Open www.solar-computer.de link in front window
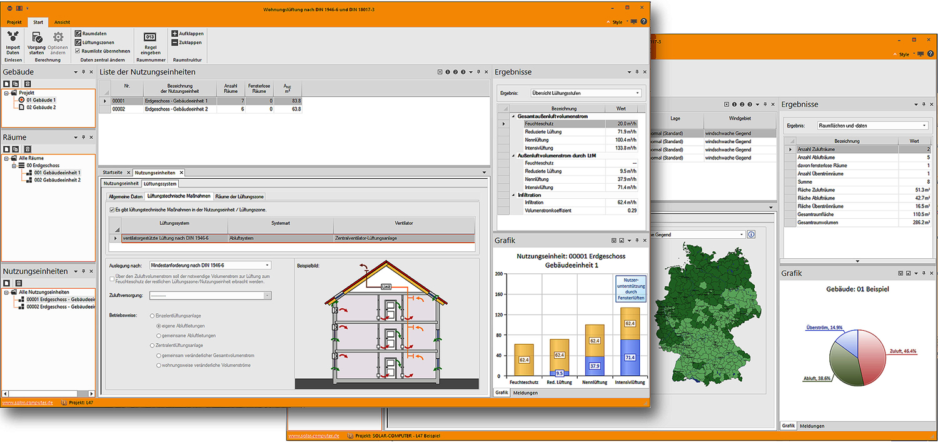Viewport: 938px width, 442px height. [x=27, y=403]
